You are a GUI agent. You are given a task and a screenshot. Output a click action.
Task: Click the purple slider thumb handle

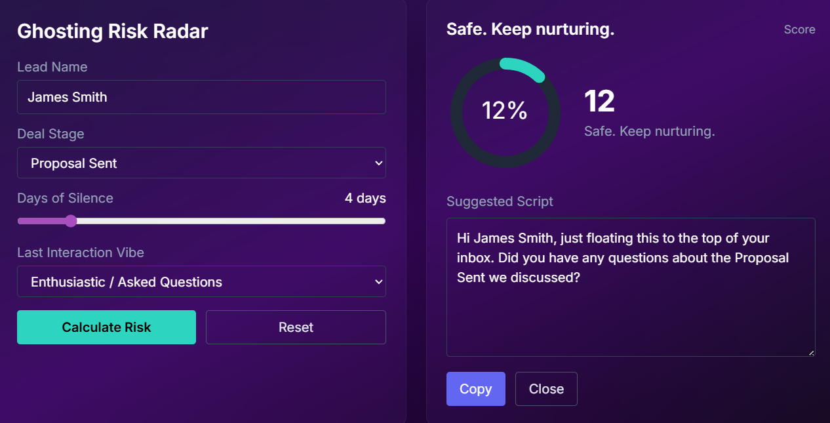click(x=71, y=221)
